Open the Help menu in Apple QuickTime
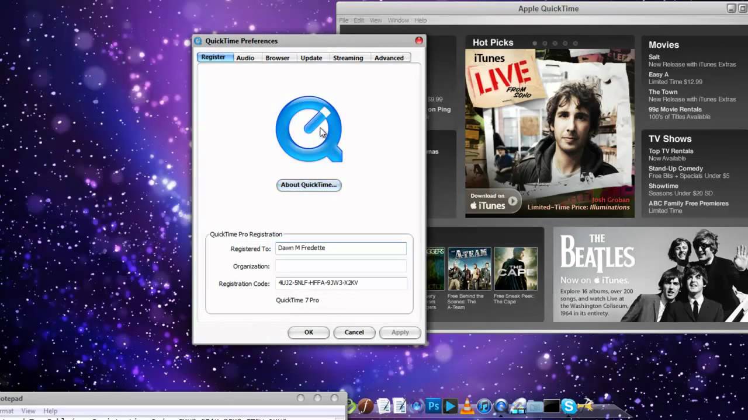Viewport: 748px width, 420px height. pos(421,20)
